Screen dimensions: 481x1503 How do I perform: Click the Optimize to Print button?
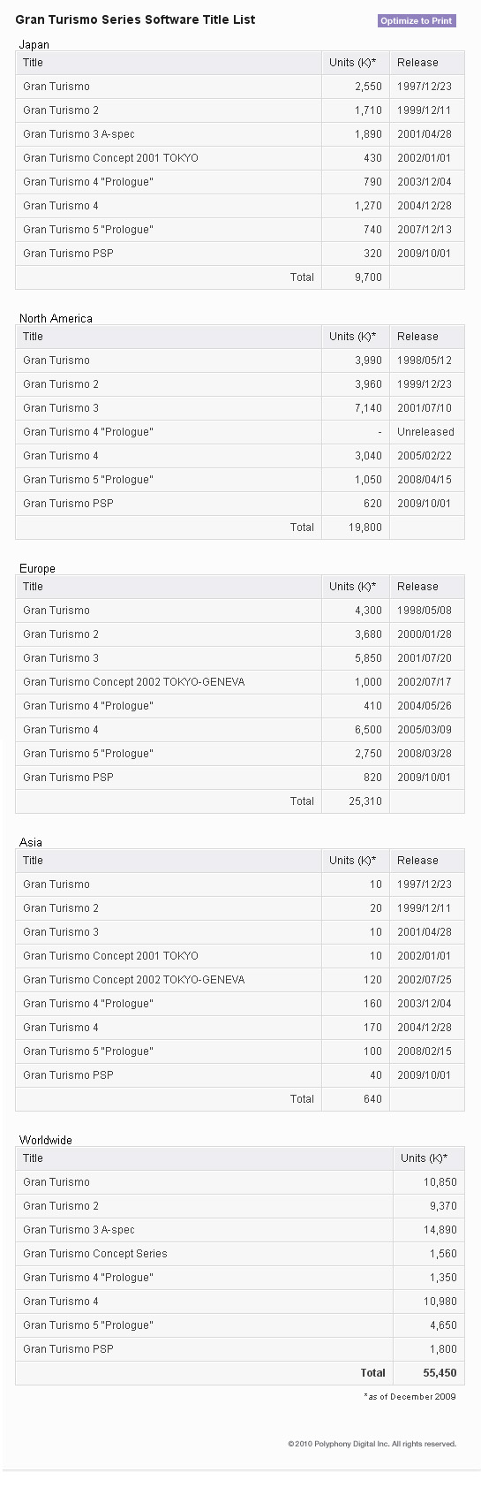click(x=417, y=20)
